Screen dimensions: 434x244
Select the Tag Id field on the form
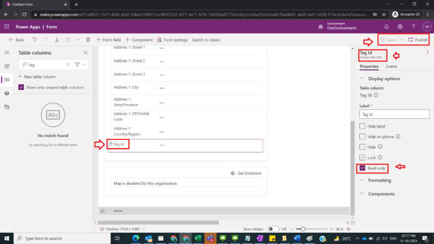pos(185,145)
